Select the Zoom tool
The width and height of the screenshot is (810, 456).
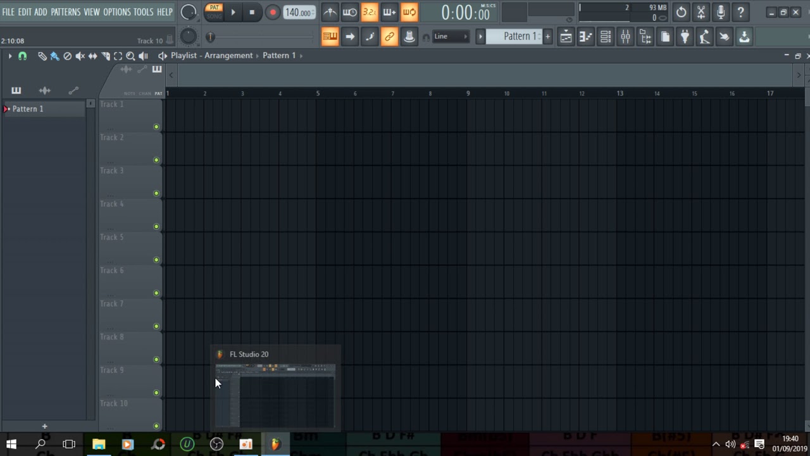pos(130,56)
